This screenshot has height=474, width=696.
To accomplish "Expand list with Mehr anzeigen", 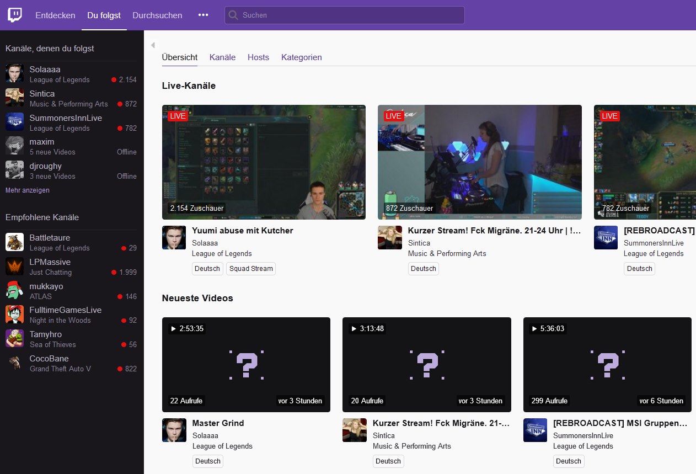I will 28,190.
